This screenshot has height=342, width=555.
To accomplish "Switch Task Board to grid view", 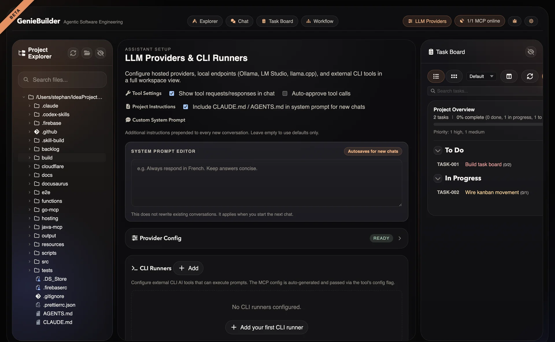I will point(454,76).
